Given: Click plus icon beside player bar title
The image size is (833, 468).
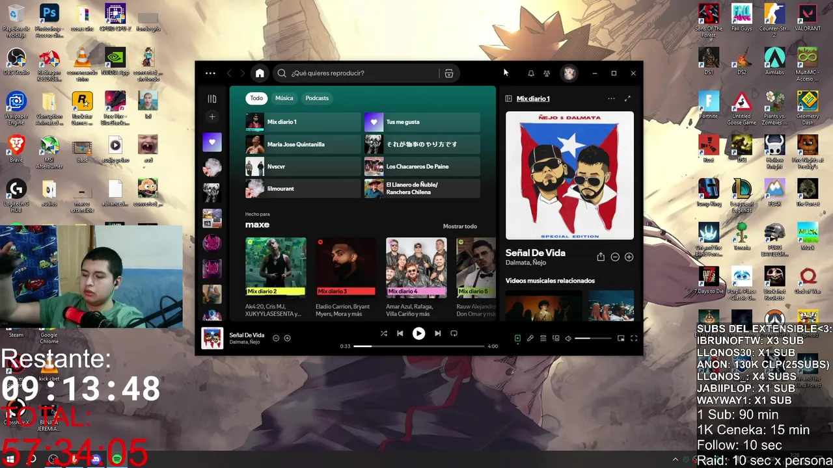Looking at the screenshot, I should pos(287,338).
